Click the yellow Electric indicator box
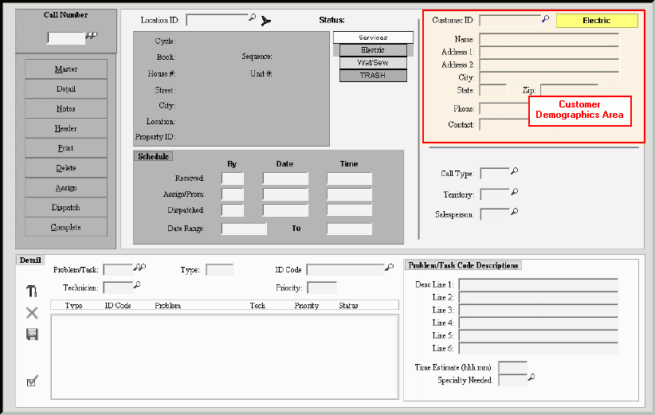Screen dimensions: 655x415 596,21
